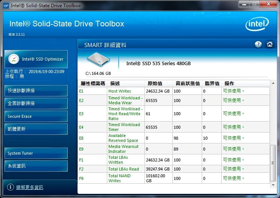280x198 pixels.
Task: Click the info icon beside 瞭解更多資訊
Action: (11, 187)
